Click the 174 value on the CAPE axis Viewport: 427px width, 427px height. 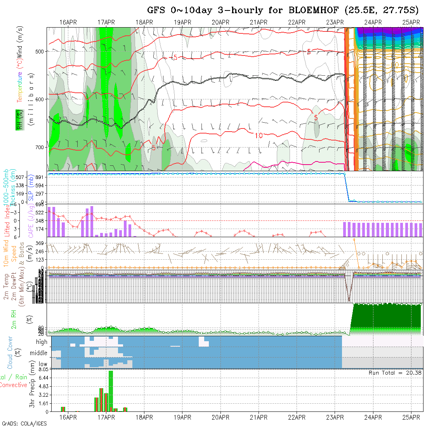(40, 229)
